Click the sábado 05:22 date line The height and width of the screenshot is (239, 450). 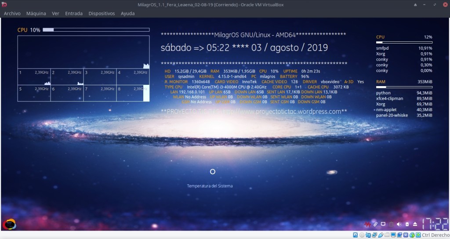point(244,47)
